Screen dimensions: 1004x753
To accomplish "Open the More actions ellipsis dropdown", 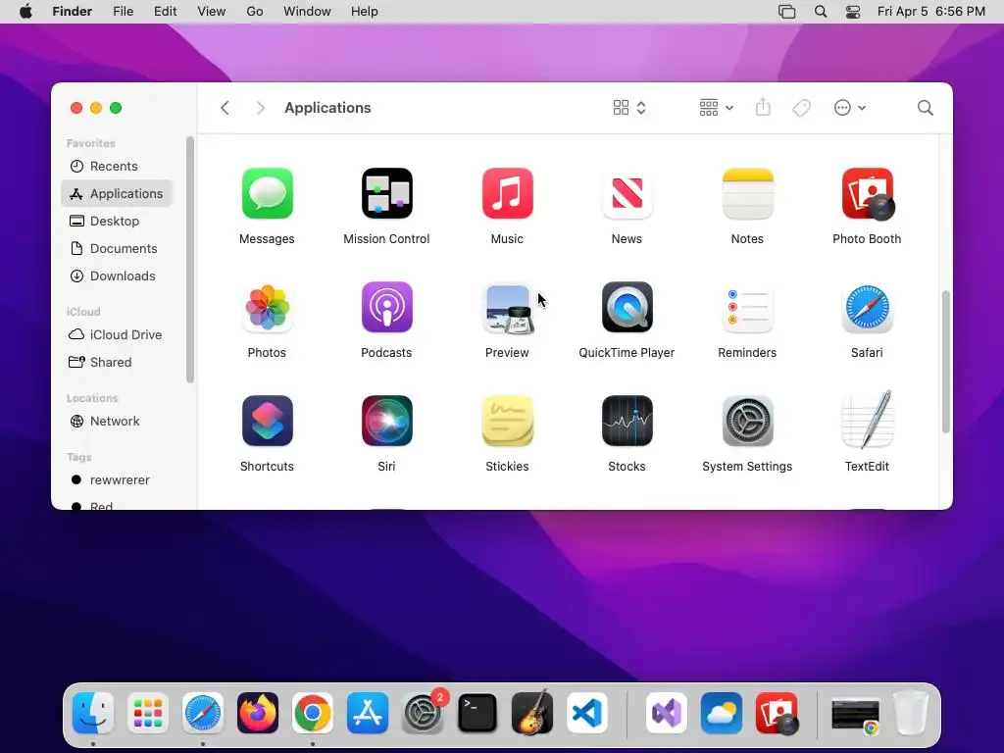I will (x=850, y=108).
